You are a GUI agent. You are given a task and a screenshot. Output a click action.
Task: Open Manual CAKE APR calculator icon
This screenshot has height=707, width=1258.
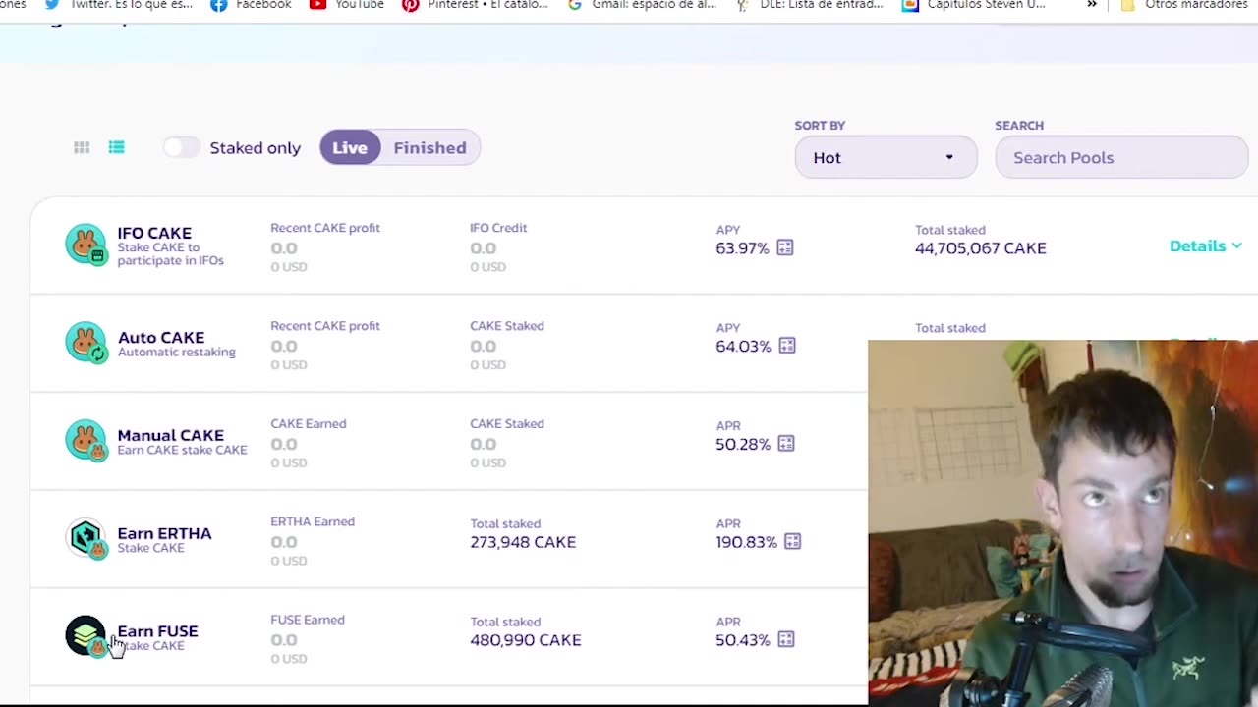point(786,444)
